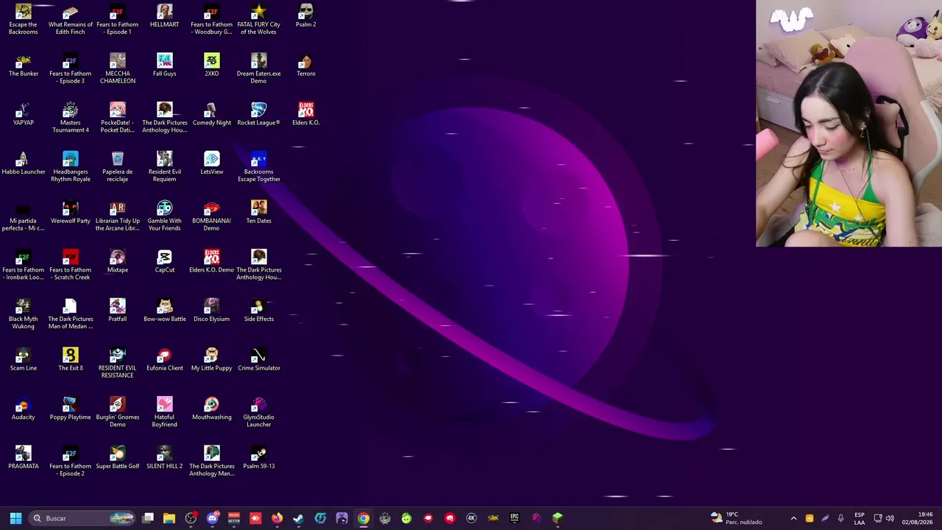Open Bow-wow Battle desktop shortcut

[x=164, y=311]
